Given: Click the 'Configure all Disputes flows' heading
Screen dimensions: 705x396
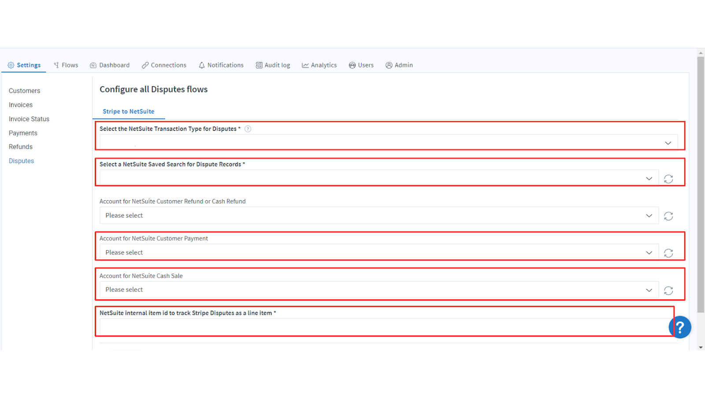Looking at the screenshot, I should (153, 89).
